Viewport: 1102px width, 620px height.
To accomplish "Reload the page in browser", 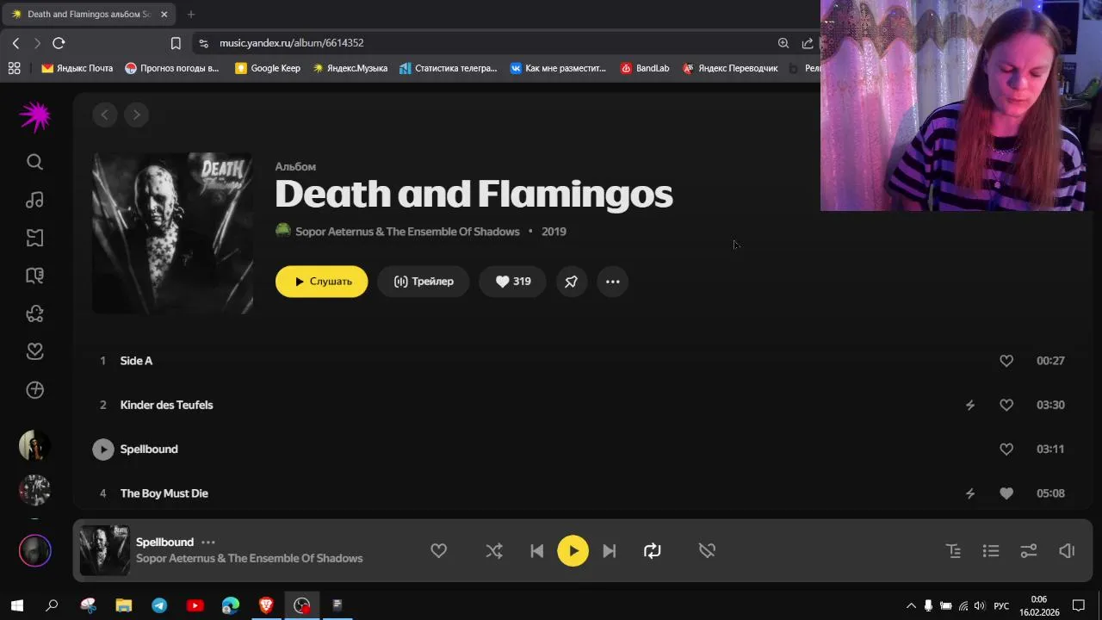I will 59,43.
